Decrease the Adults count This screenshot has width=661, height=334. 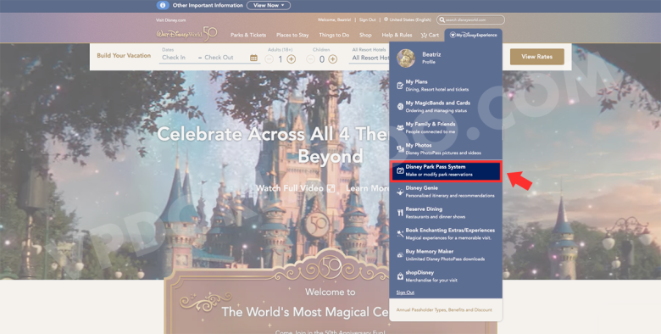[x=269, y=59]
